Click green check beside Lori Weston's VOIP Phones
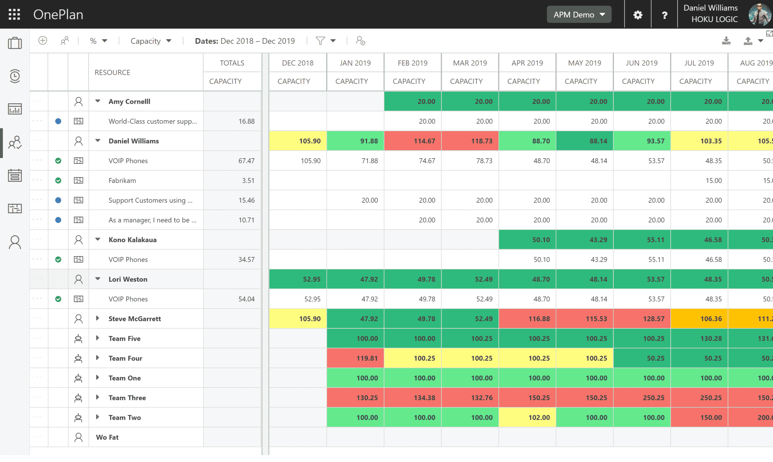Screen dimensions: 773x462 click(58, 299)
